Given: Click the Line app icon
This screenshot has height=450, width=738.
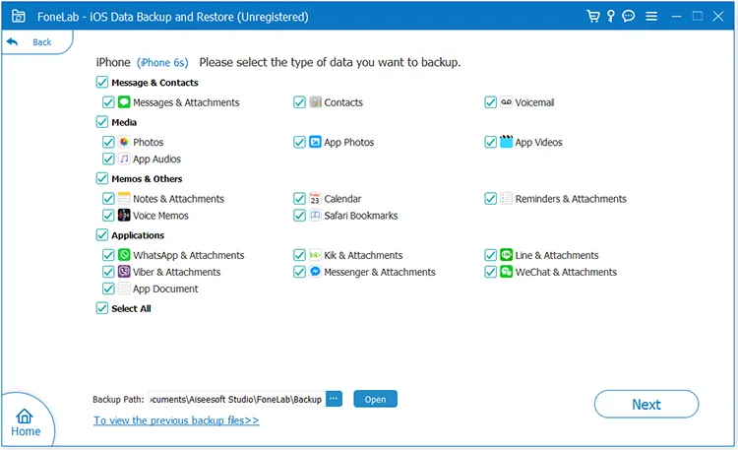Looking at the screenshot, I should (x=507, y=254).
